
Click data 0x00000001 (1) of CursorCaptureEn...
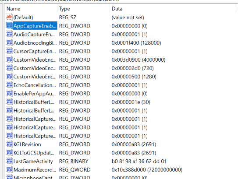point(129,51)
